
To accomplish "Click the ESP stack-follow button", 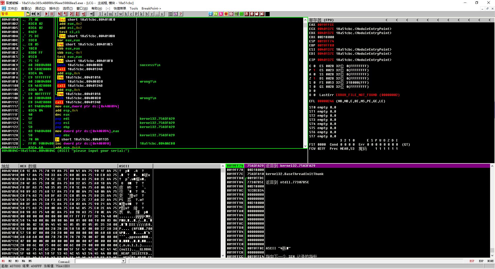I will coord(472,261).
